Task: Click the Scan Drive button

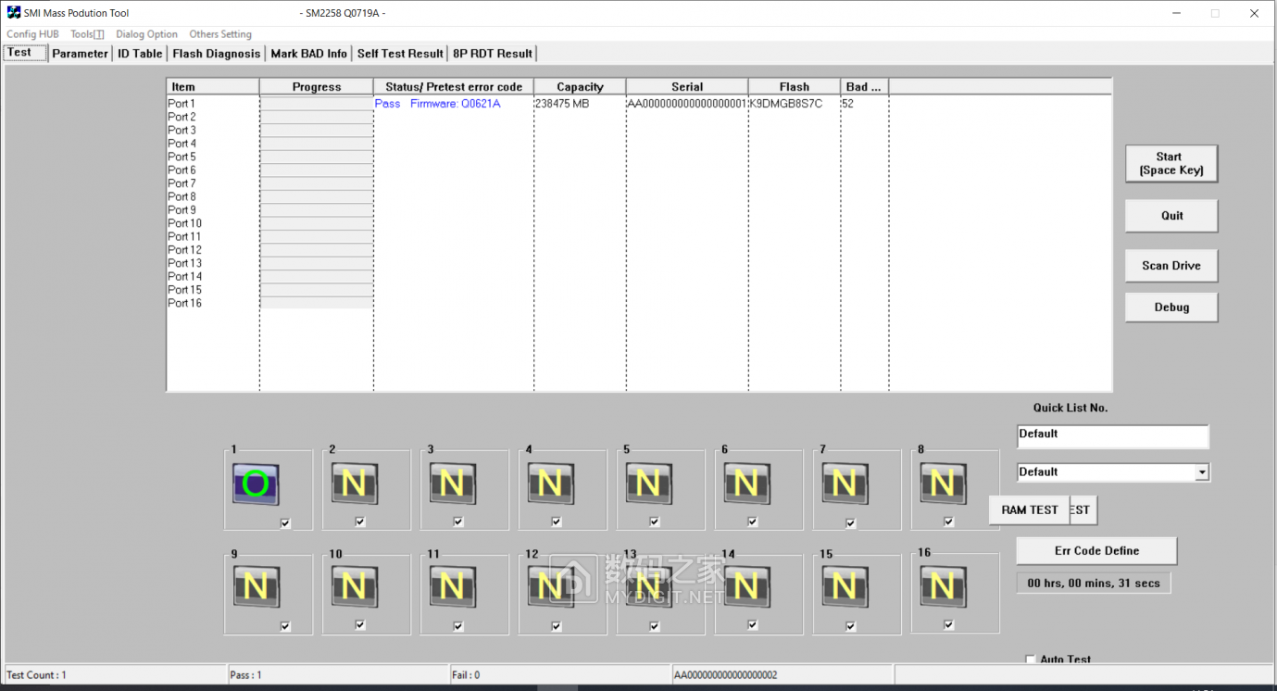Action: 1171,266
